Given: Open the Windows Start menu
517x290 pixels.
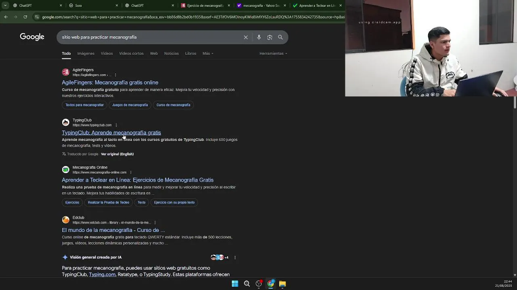Looking at the screenshot, I should tap(235, 284).
